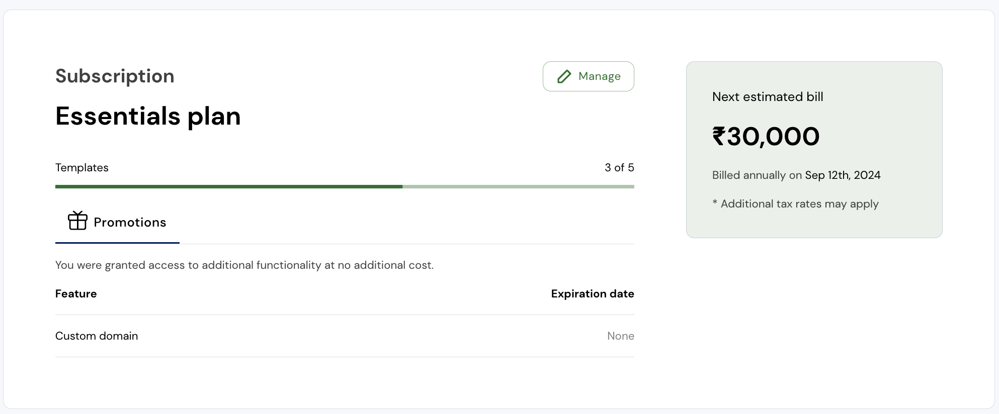Click the pencil icon in Manage button

(x=564, y=76)
